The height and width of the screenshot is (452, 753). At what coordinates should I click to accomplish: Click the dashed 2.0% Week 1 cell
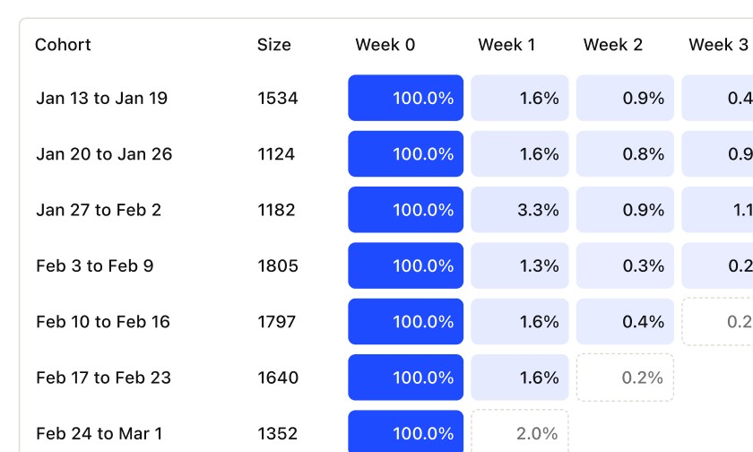(520, 433)
